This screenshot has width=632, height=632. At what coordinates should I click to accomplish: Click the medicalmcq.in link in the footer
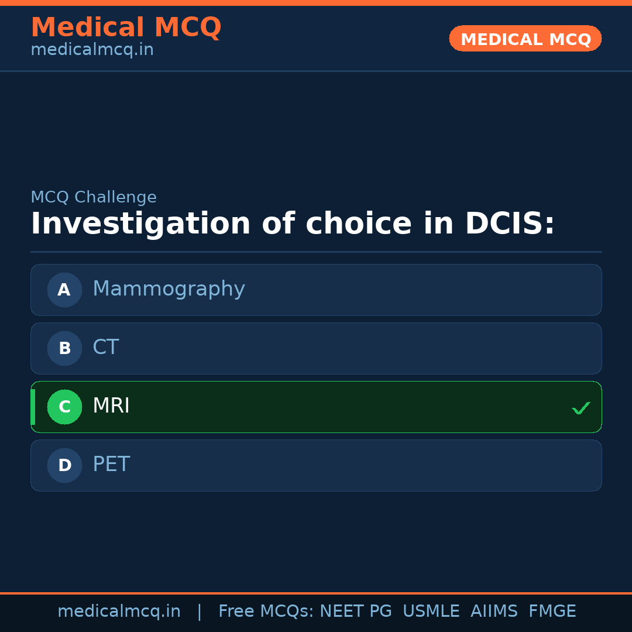pos(119,611)
